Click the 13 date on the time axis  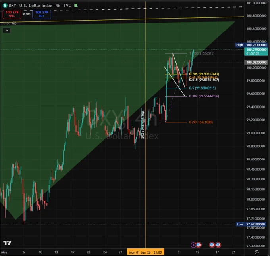(x=56, y=252)
